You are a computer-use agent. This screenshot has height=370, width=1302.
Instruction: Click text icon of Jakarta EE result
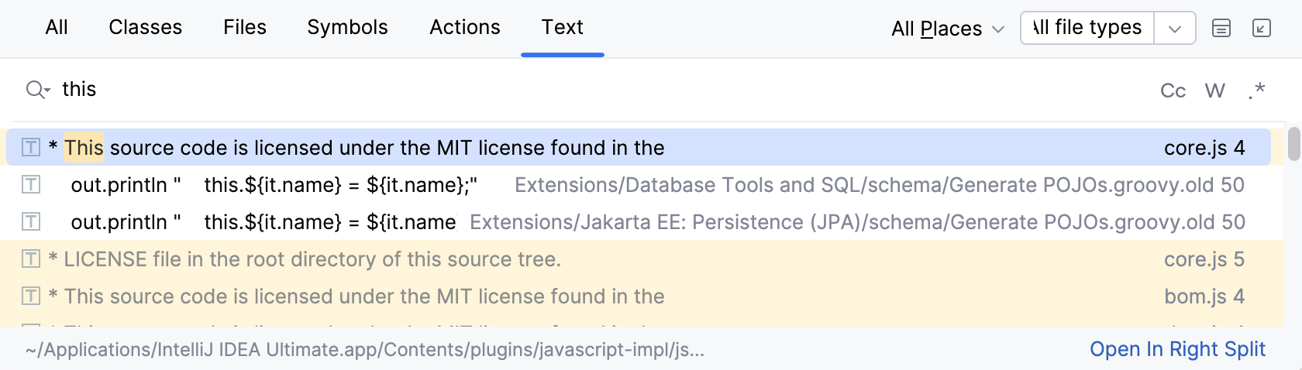coord(31,221)
